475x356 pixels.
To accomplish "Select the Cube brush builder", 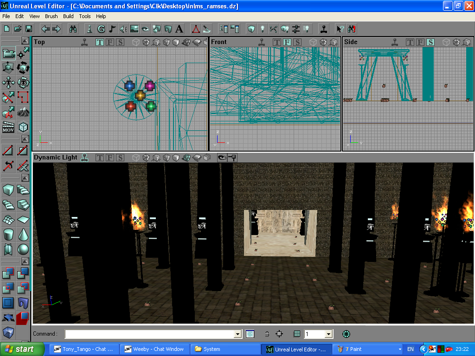I will click(x=8, y=190).
